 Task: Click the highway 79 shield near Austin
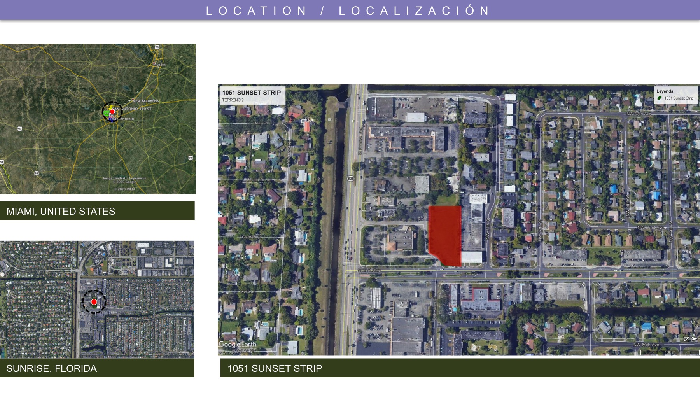pos(157,47)
